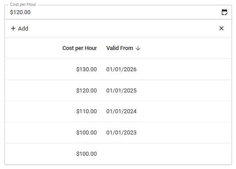
Task: Select the $100.00 cost dated 01/01/2023
Action: (x=86, y=133)
